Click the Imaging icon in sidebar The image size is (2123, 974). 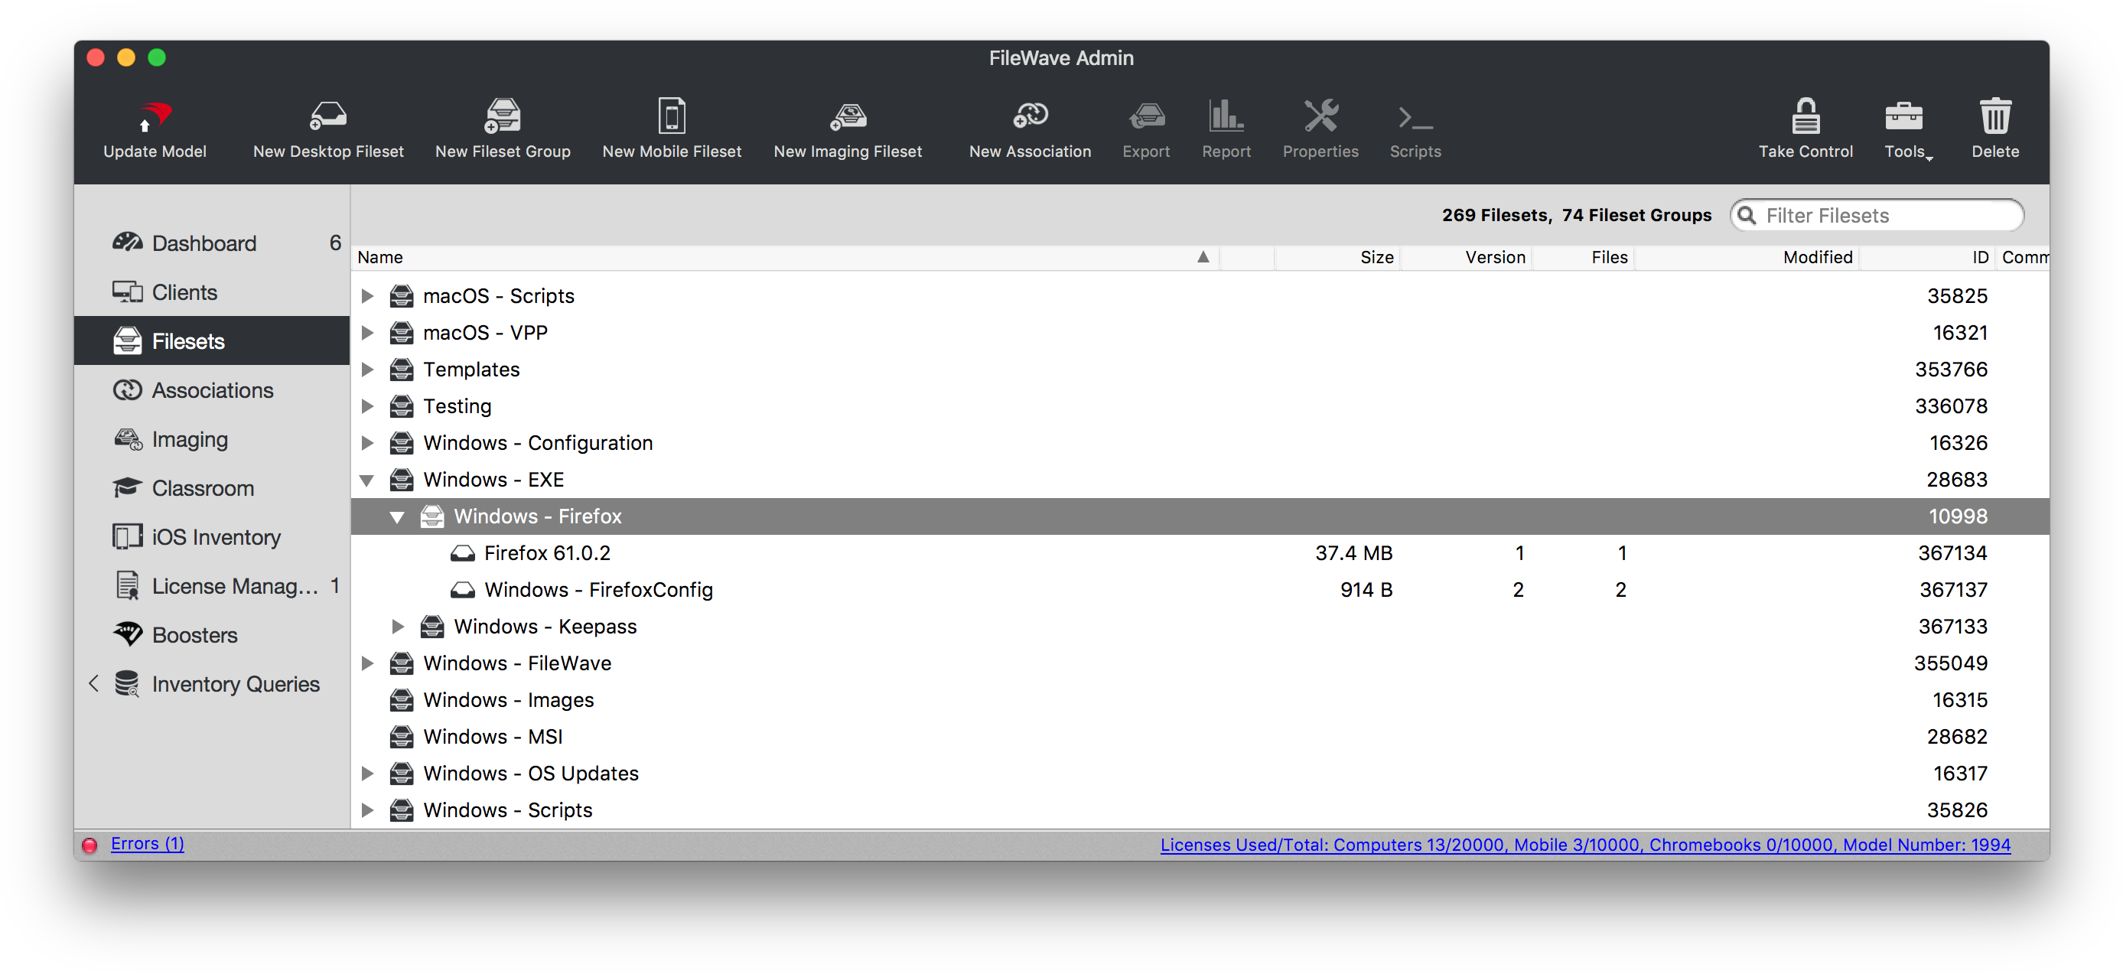[128, 439]
